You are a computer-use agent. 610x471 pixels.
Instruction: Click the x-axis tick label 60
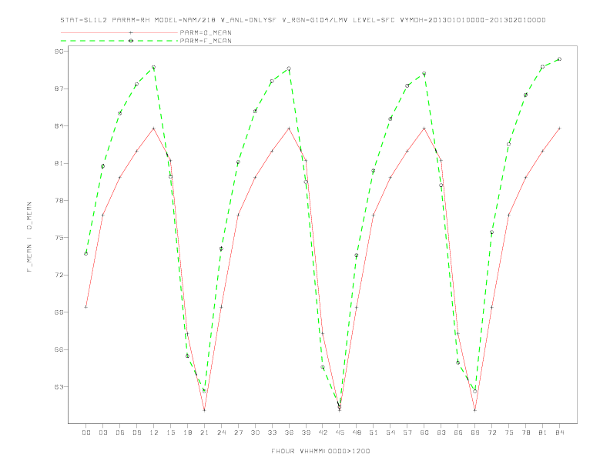424,433
